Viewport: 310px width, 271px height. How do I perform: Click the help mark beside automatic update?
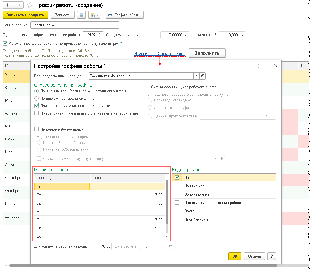pyautogui.click(x=121, y=43)
